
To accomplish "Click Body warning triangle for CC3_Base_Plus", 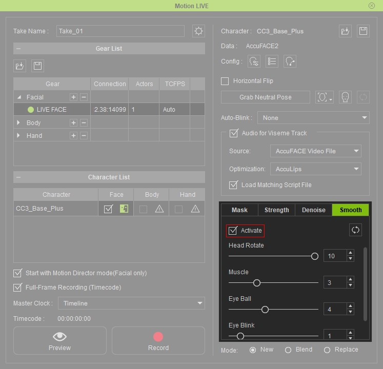I will (x=159, y=209).
